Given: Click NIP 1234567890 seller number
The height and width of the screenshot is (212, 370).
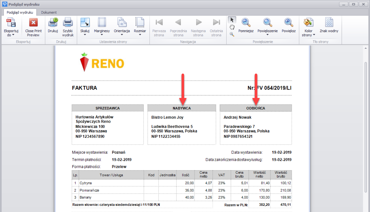Looking at the screenshot, I should click(90, 136).
